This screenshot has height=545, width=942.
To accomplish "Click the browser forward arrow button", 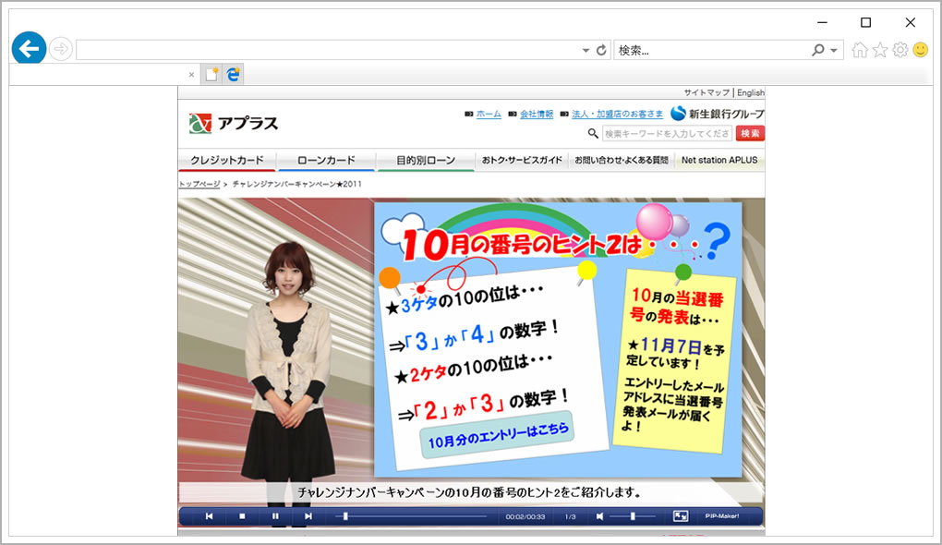I will pos(61,49).
